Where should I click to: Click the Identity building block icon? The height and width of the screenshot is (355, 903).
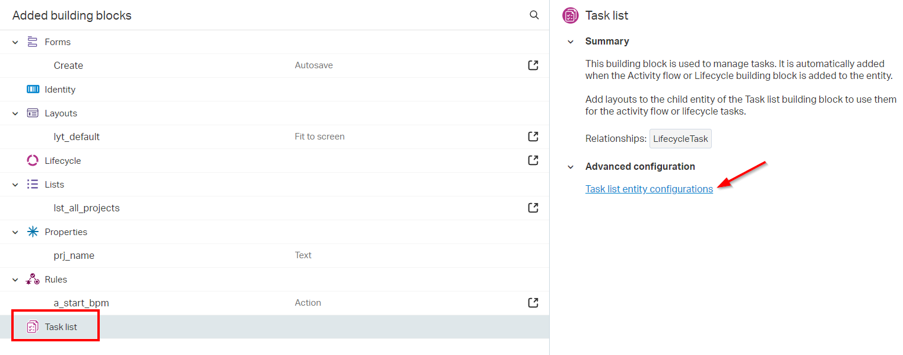33,89
